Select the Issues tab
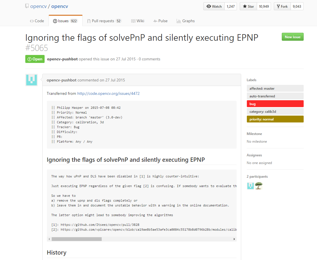This screenshot has width=317, height=260. click(x=66, y=21)
